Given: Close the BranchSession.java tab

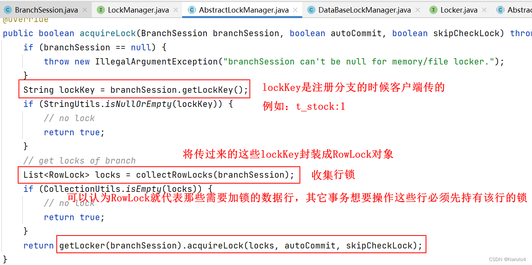Looking at the screenshot, I should tap(85, 10).
